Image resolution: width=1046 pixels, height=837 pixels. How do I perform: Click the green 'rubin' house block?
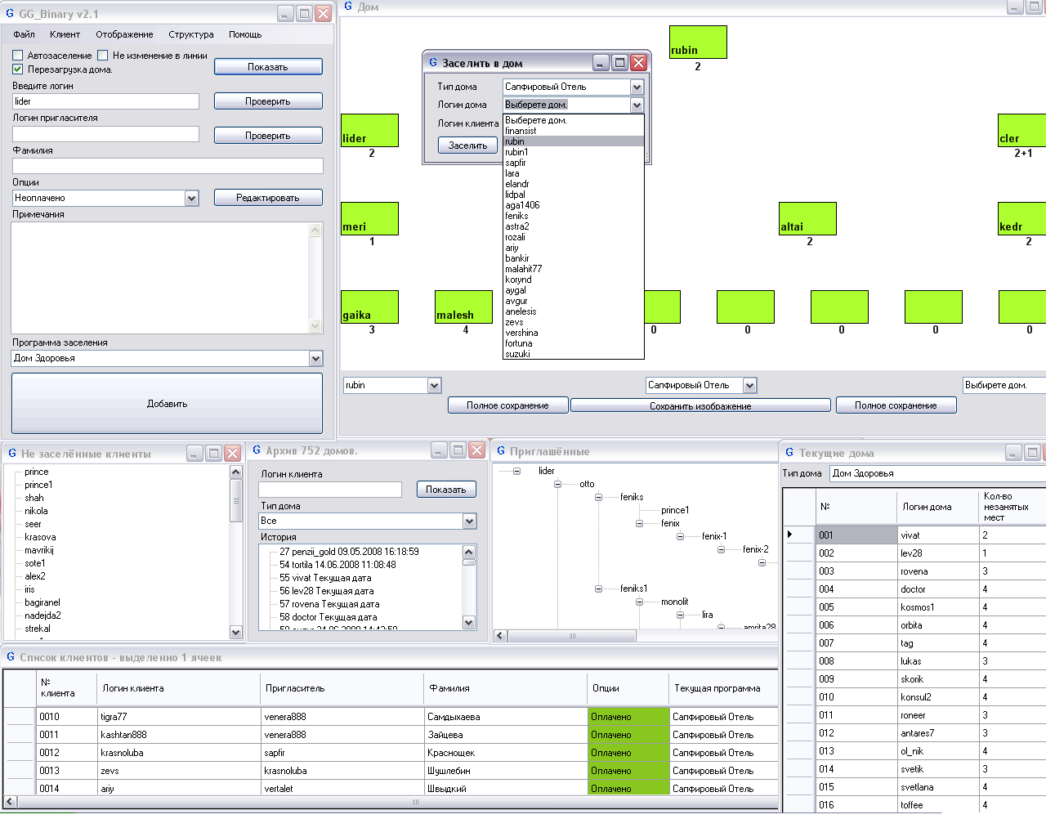(x=697, y=42)
